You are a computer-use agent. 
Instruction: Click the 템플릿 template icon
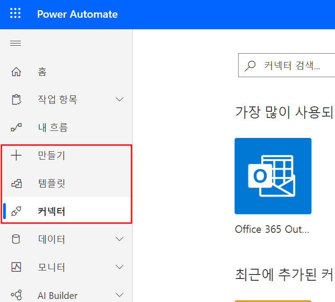16,183
